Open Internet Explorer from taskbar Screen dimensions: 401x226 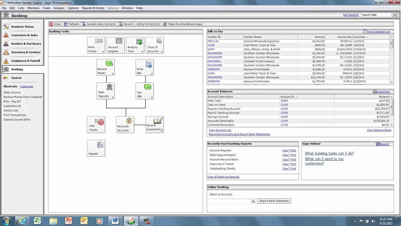(22, 221)
